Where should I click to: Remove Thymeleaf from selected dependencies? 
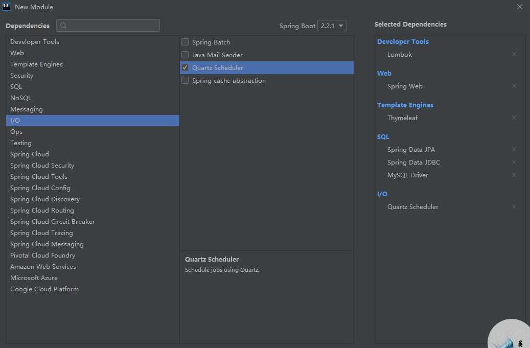click(514, 118)
